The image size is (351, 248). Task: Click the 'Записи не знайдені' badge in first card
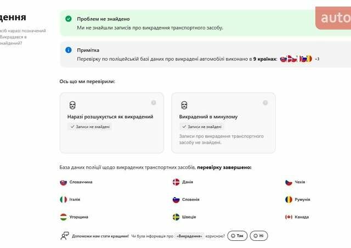(x=90, y=126)
